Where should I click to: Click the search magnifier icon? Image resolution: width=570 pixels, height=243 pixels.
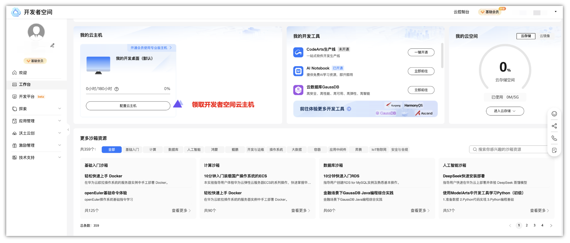(475, 149)
